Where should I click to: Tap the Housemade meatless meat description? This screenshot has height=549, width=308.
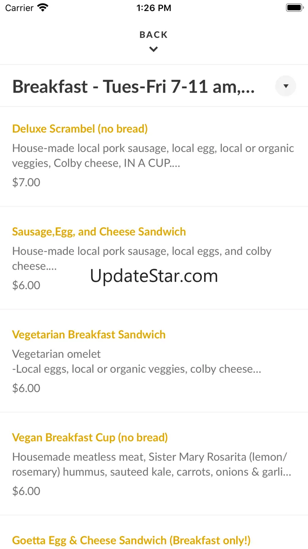[x=152, y=464]
